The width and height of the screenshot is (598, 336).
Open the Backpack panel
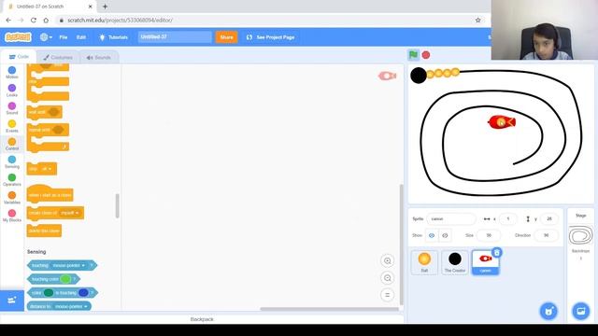(x=202, y=319)
